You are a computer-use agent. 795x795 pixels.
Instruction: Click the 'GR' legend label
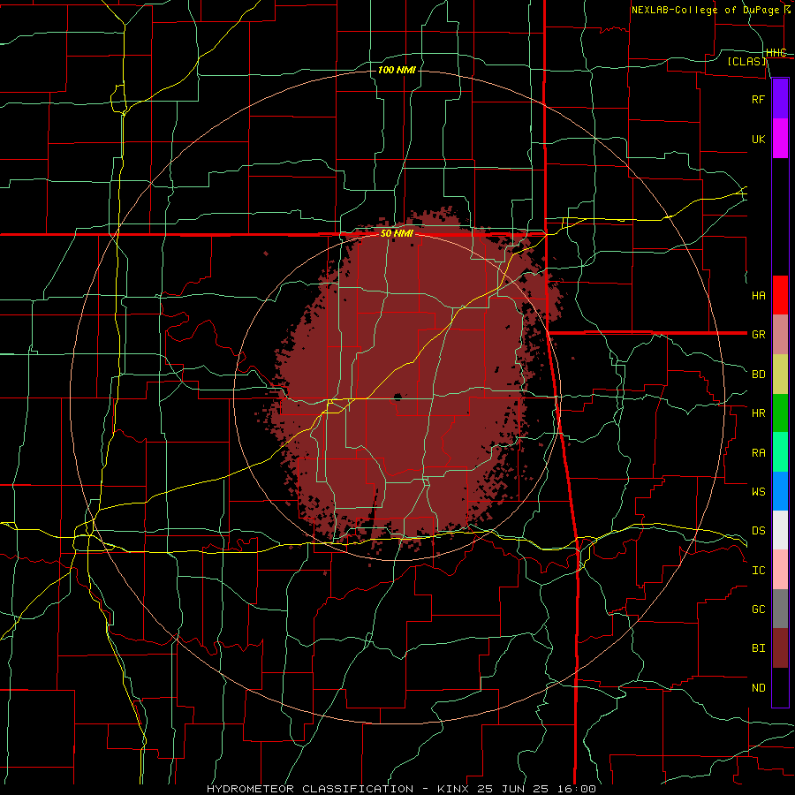[759, 335]
